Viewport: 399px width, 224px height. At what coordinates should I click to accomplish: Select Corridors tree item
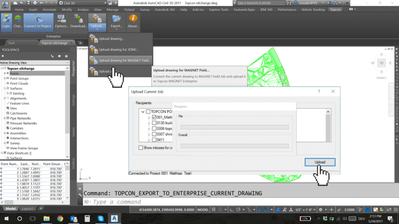[16, 128]
